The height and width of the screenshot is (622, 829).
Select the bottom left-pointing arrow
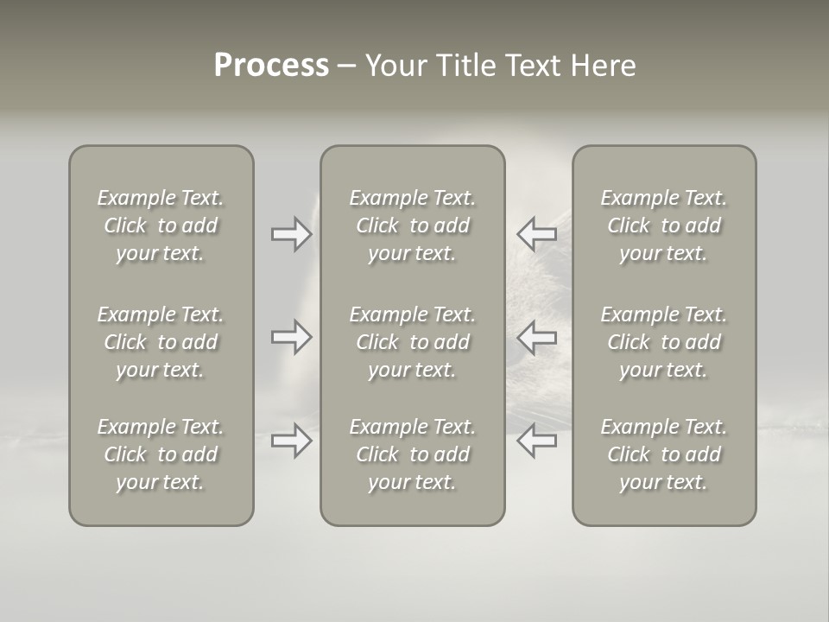536,441
